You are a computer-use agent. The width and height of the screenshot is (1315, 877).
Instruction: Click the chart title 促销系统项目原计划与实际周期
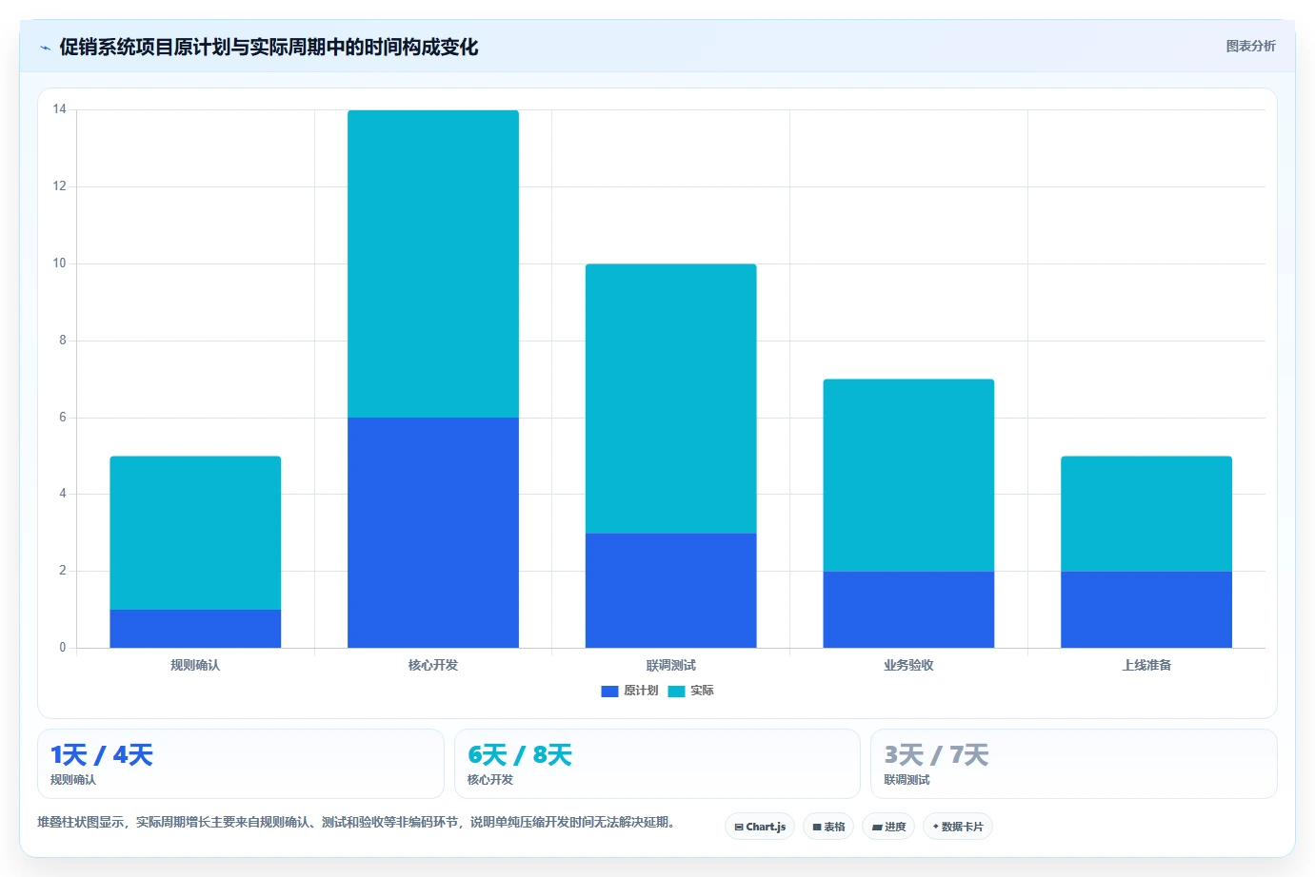[269, 47]
